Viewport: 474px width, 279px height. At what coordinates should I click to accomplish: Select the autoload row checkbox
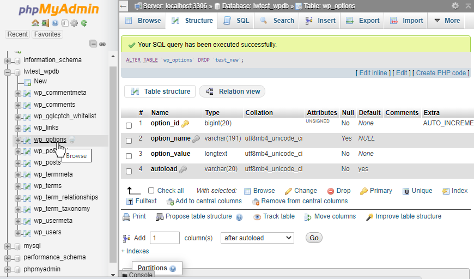click(x=129, y=171)
